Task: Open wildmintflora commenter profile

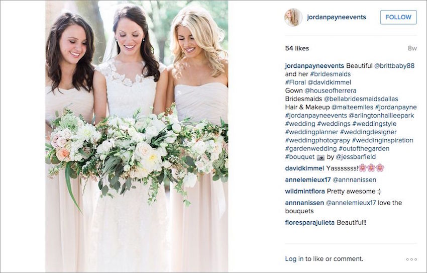Action: [305, 192]
